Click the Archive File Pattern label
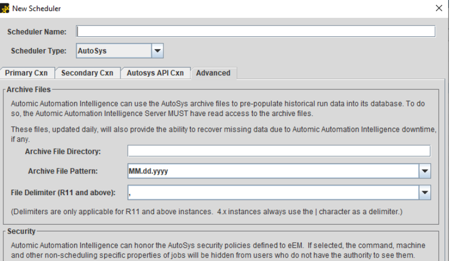The width and height of the screenshot is (455, 261). tap(67, 172)
